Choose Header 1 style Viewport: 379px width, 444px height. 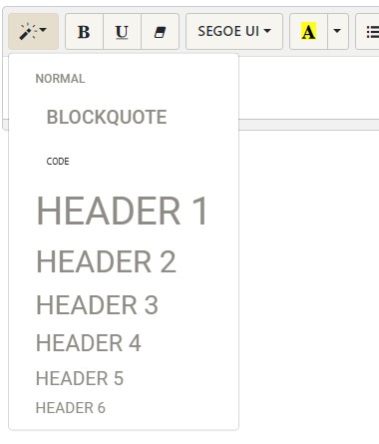click(123, 211)
